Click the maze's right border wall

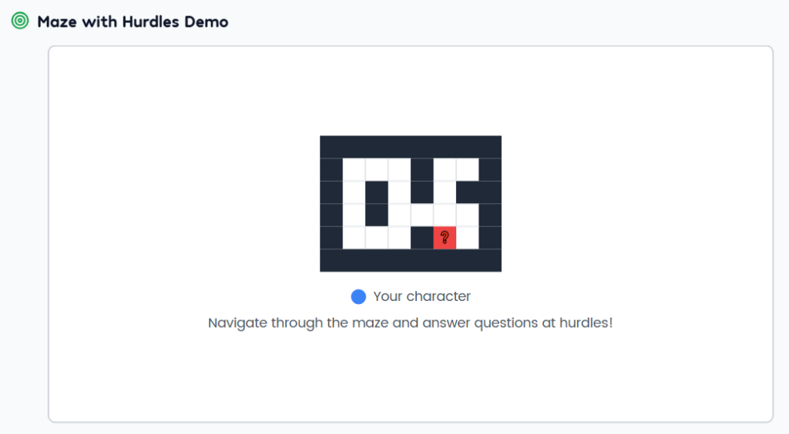coord(490,204)
